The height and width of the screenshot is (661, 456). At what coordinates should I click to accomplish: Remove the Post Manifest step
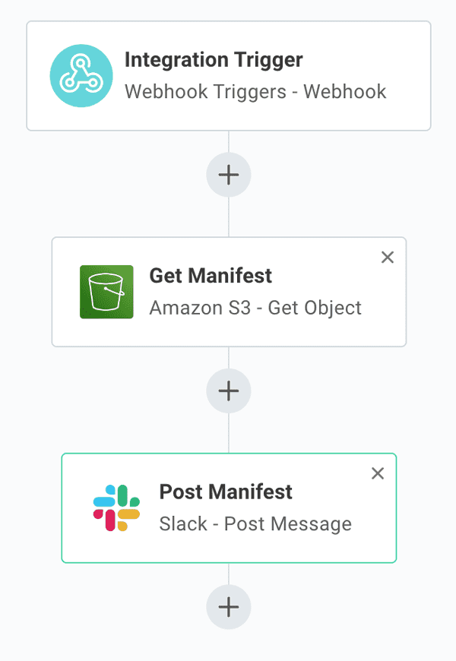click(x=378, y=473)
